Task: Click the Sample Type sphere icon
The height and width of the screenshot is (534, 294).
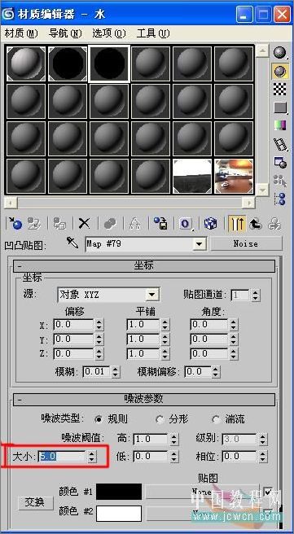Action: point(279,52)
